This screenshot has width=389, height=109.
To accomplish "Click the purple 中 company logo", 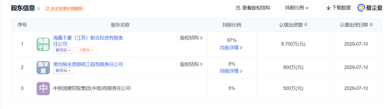I will click(43, 89).
